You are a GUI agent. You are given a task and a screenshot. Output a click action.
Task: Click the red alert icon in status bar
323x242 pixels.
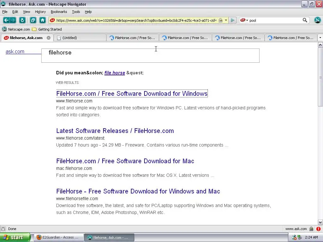(319, 229)
